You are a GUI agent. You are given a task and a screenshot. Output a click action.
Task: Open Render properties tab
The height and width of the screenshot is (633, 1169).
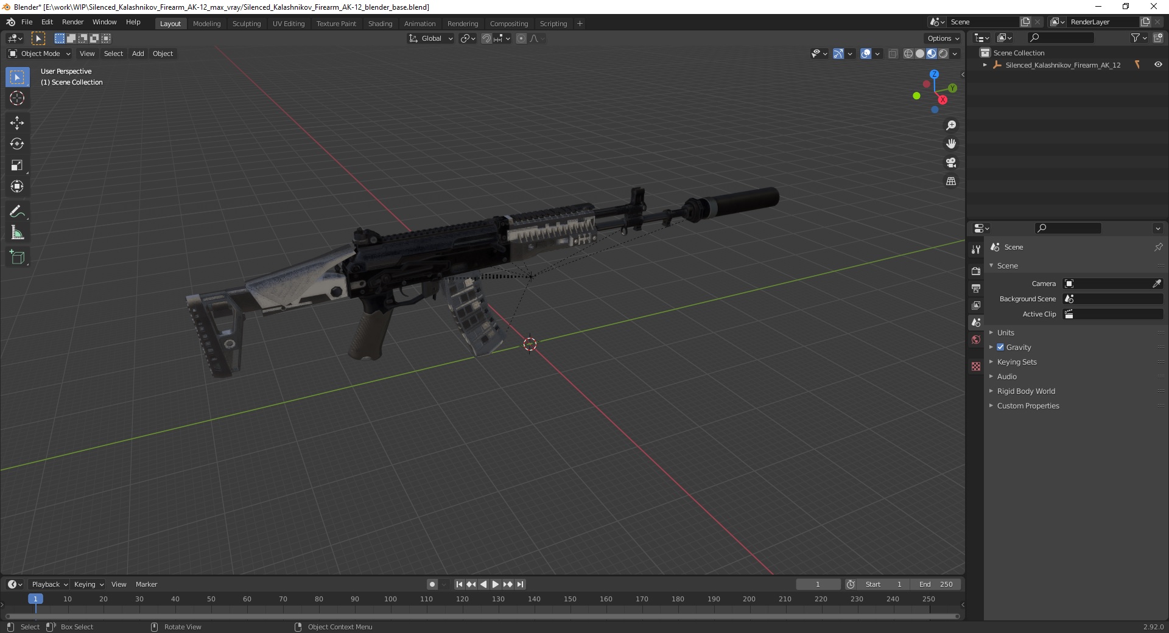pyautogui.click(x=976, y=271)
